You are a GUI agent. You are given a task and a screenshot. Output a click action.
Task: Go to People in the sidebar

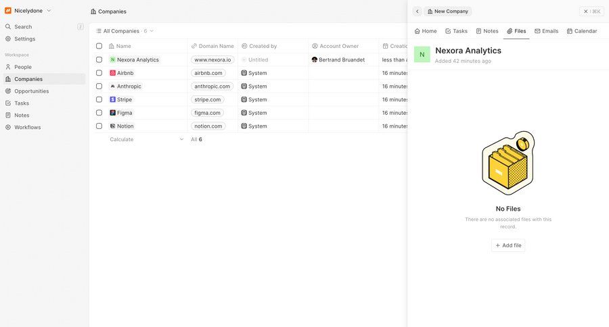22,67
